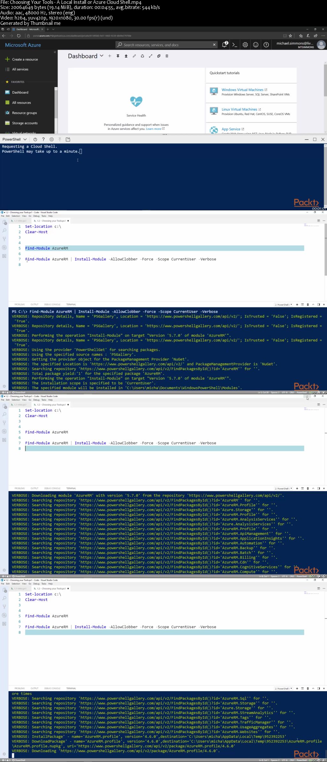Clear the Azure search box with X

tap(214, 45)
